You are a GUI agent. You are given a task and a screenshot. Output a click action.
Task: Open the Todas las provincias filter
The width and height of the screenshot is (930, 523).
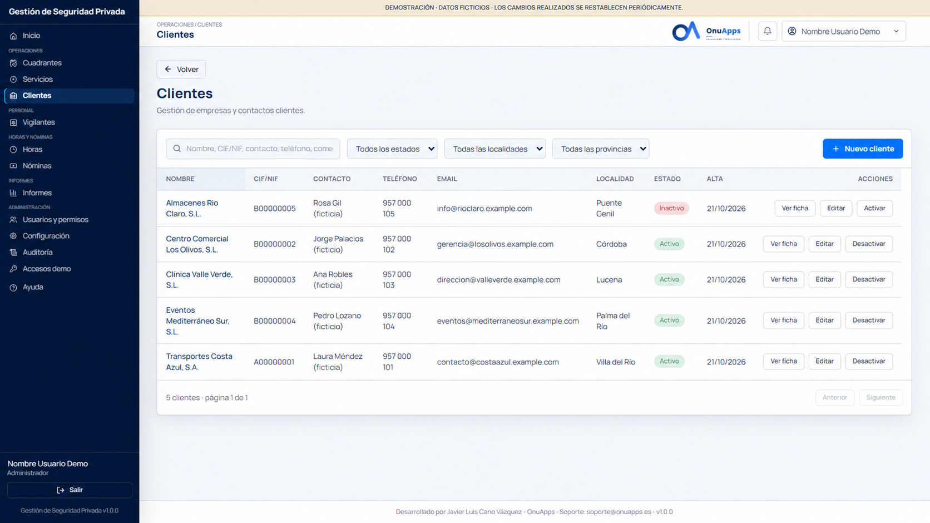tap(601, 149)
